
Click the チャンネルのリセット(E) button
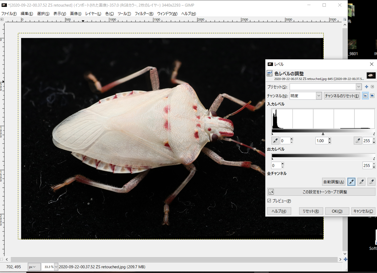point(342,96)
